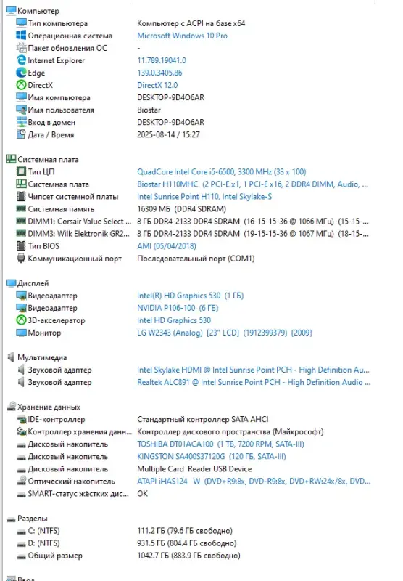Open the Intel Skylake HDMI audio link
The height and width of the screenshot is (581, 403).
point(253,370)
